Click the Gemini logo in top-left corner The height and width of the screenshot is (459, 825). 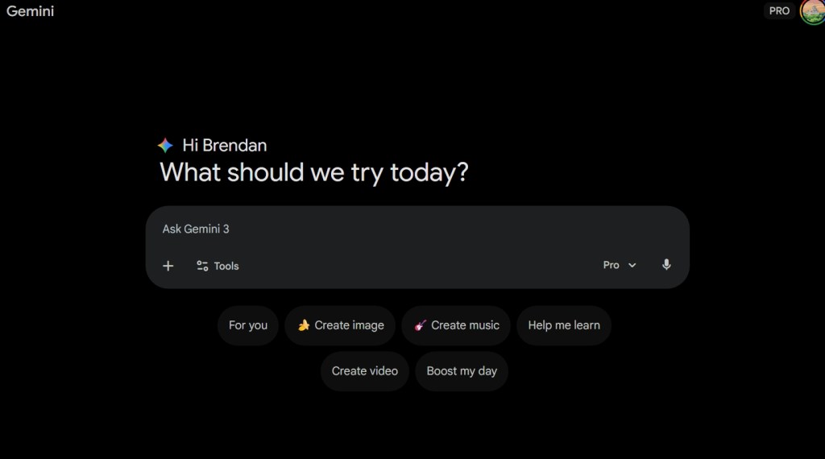(x=30, y=11)
